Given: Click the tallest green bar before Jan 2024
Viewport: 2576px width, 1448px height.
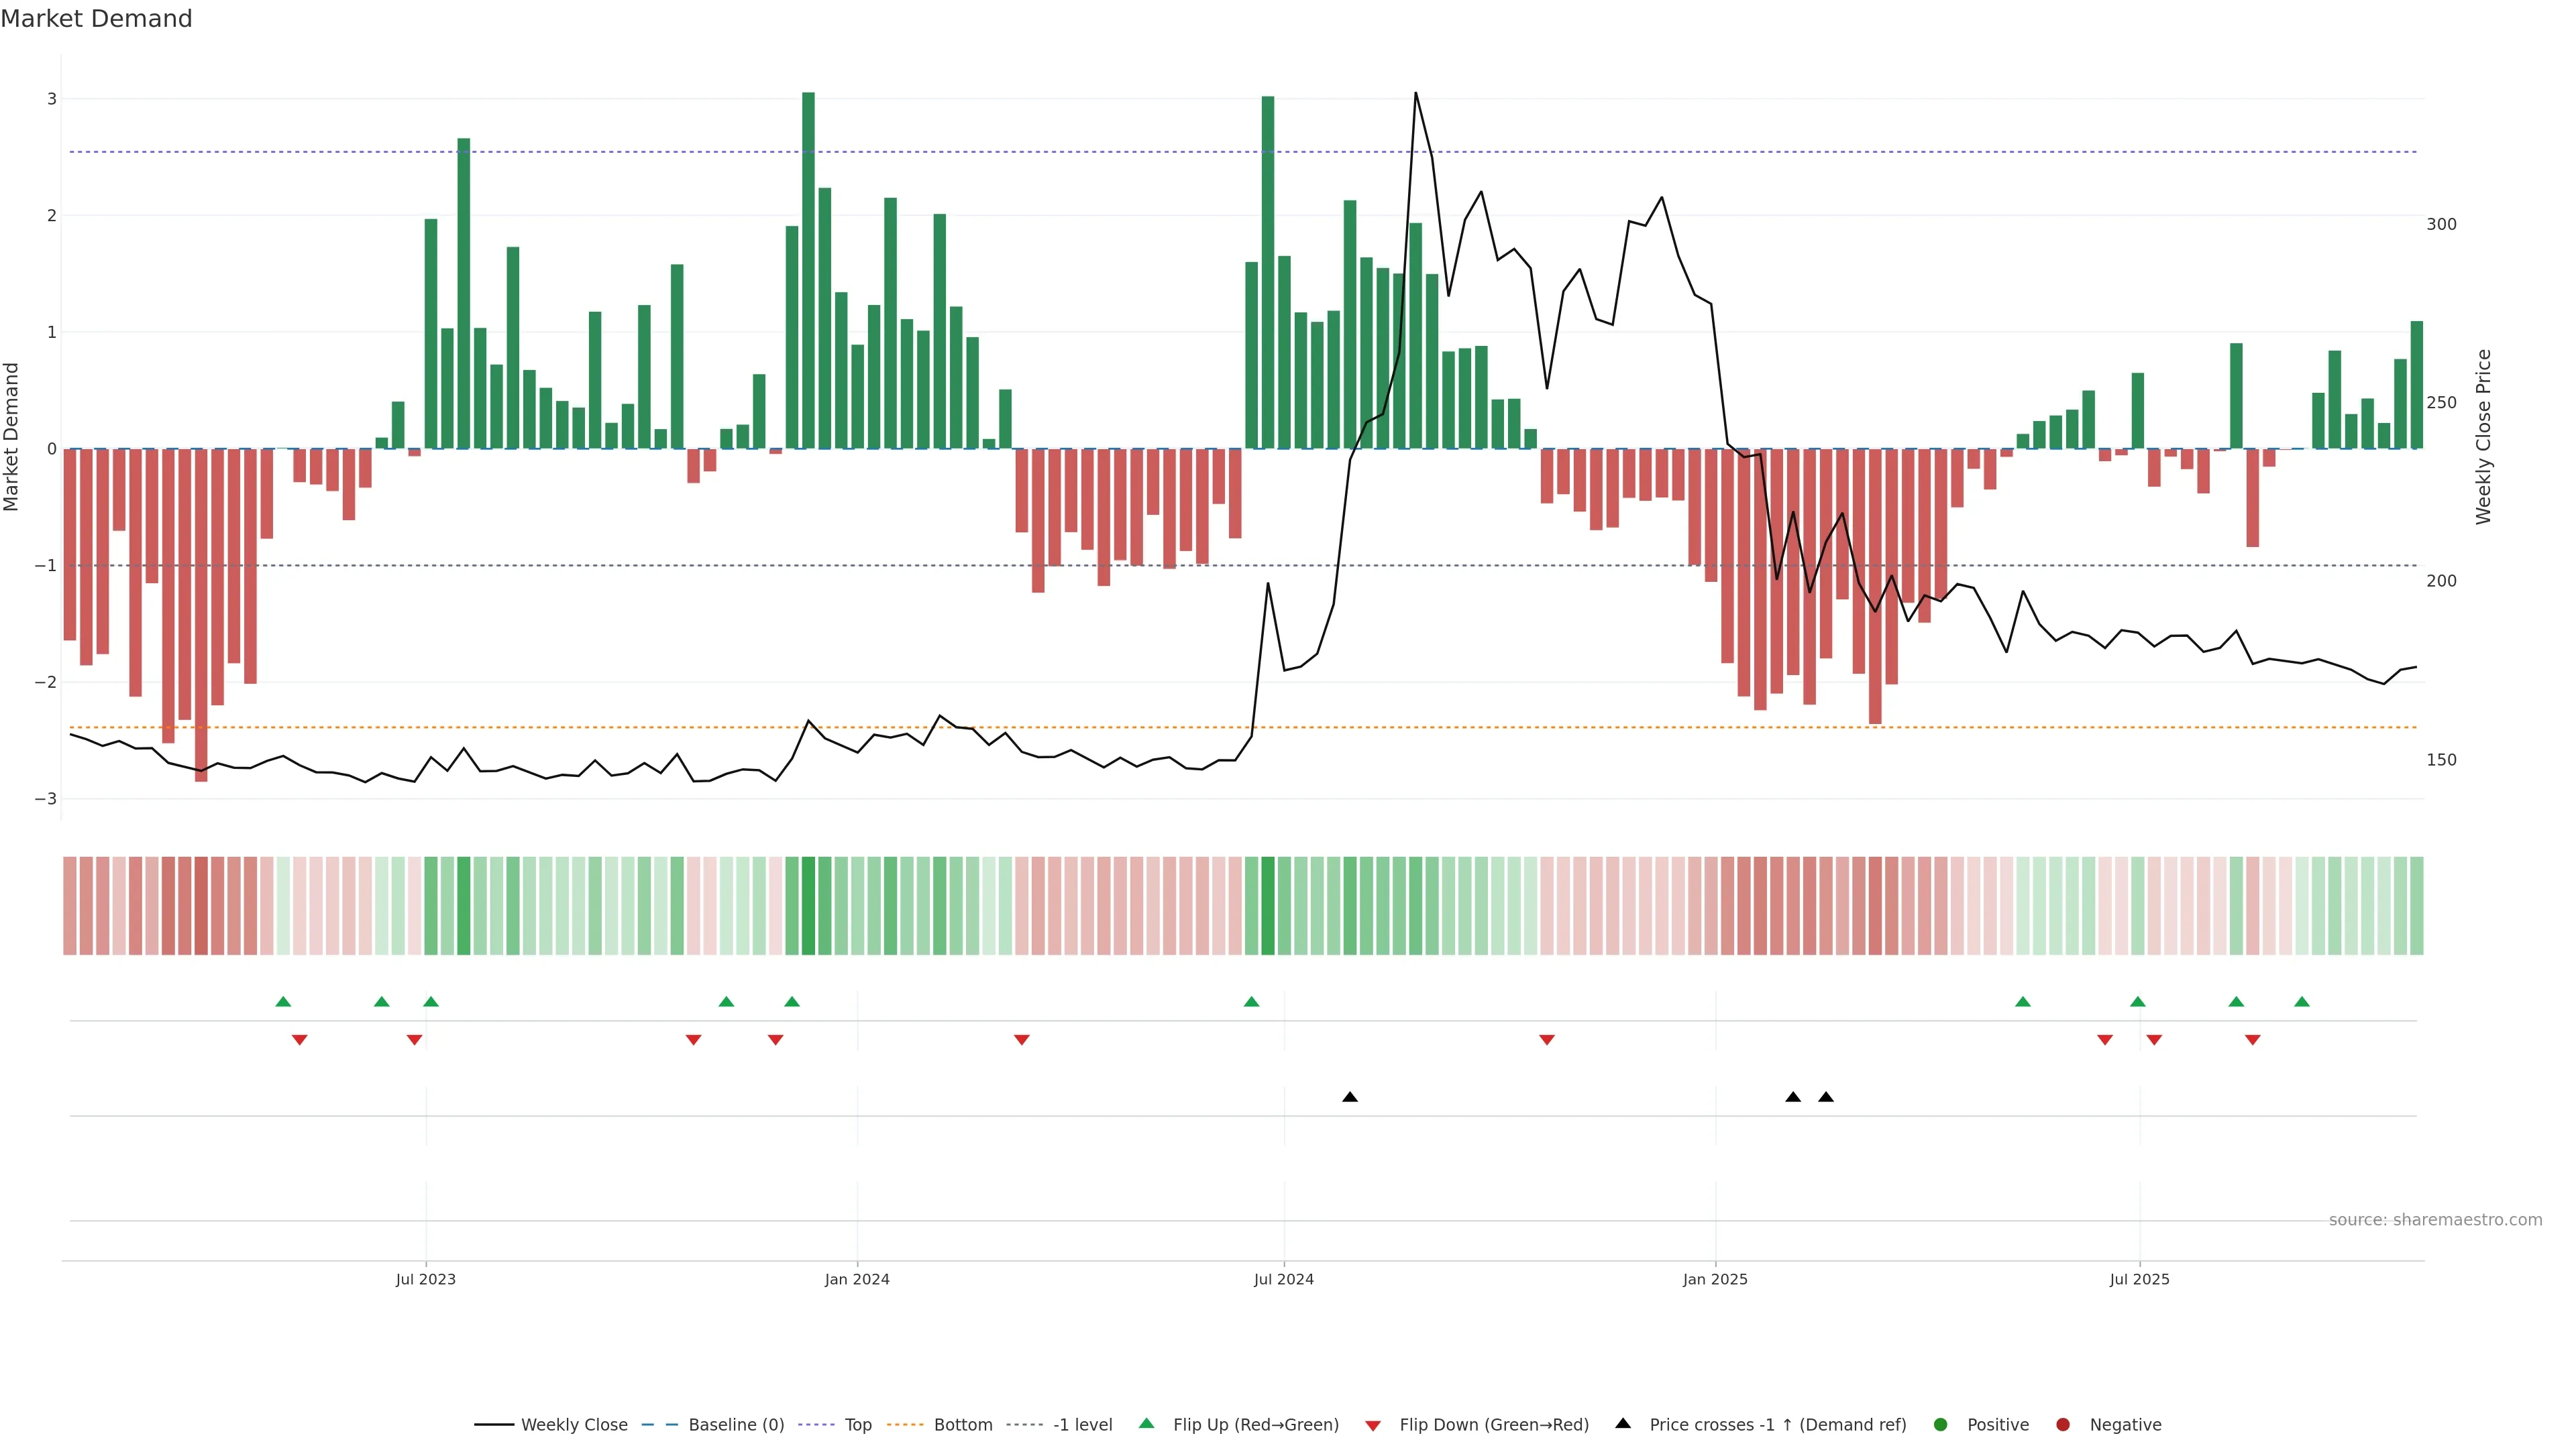Looking at the screenshot, I should [808, 269].
